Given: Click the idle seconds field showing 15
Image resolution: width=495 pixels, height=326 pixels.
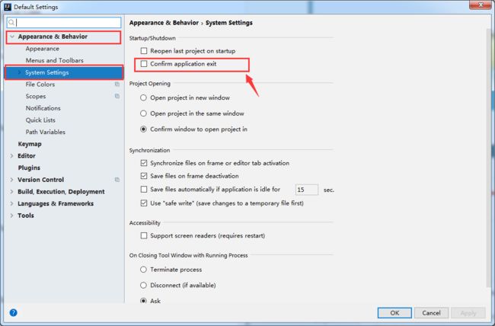Looking at the screenshot, I should click(x=307, y=190).
